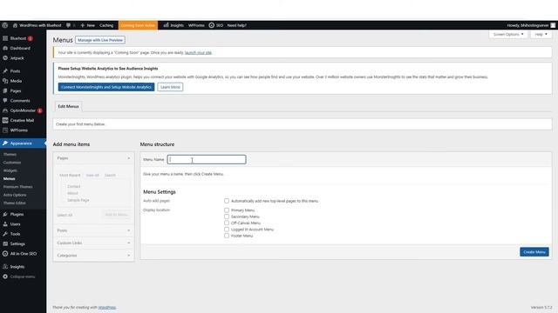Click the orange Coming Soon Active item
This screenshot has width=558, height=313.
point(138,25)
